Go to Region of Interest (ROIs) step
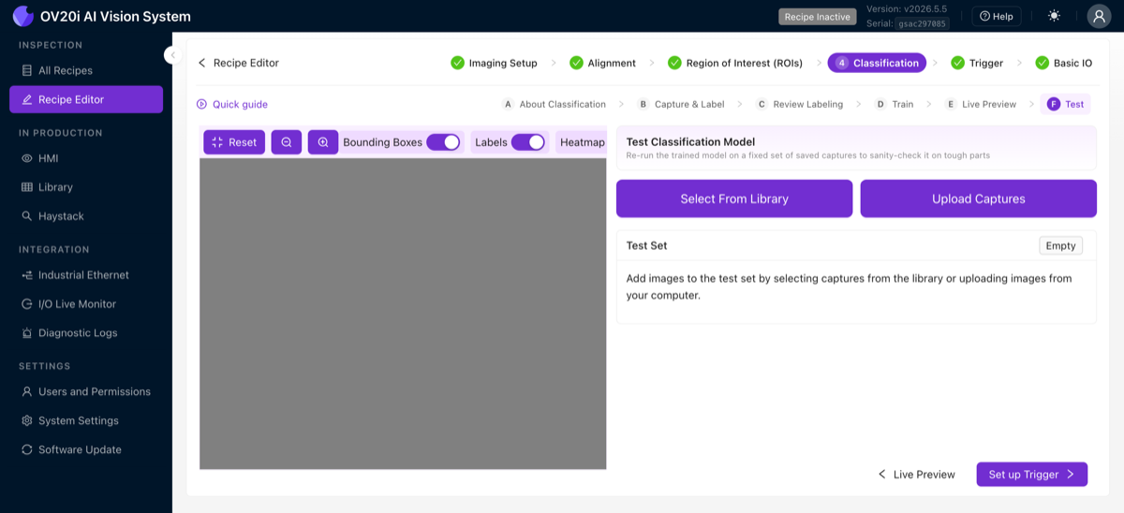The height and width of the screenshot is (513, 1124). (x=735, y=63)
